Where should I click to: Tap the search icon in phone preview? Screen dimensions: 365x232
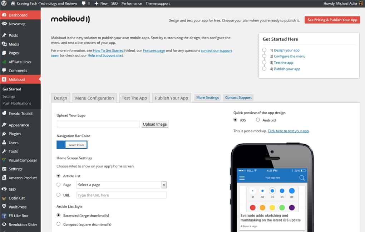[x=302, y=178]
